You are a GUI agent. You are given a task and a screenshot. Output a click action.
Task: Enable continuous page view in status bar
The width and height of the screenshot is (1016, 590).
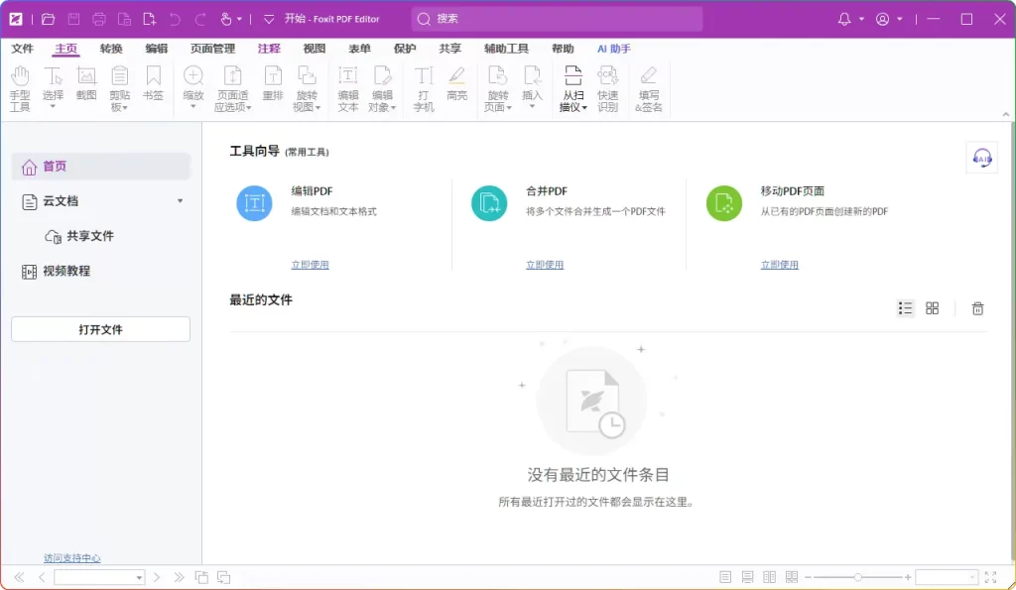(748, 577)
